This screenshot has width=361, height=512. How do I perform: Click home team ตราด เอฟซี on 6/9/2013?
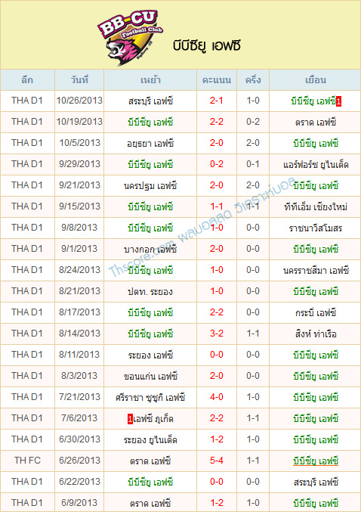pos(150,503)
